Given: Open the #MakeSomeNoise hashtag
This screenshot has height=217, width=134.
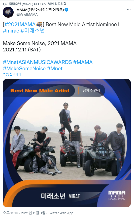Looking at the screenshot, I should [x=24, y=69].
